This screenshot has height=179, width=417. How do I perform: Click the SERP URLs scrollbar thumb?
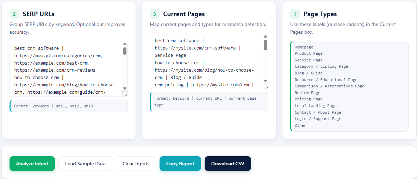125,51
